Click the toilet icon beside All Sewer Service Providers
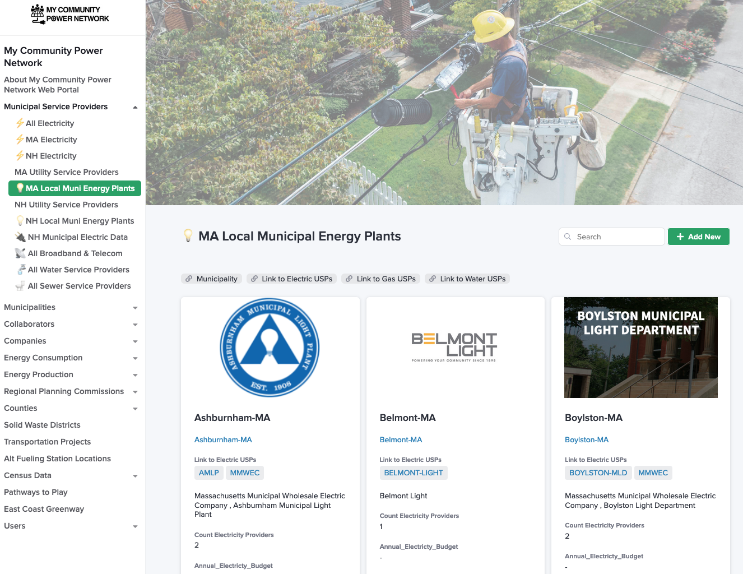This screenshot has width=743, height=574. pyautogui.click(x=20, y=286)
